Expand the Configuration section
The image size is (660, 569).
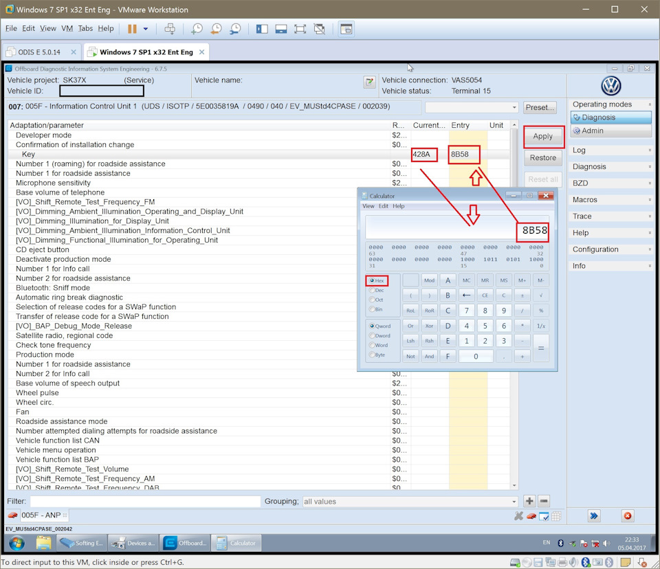[650, 249]
